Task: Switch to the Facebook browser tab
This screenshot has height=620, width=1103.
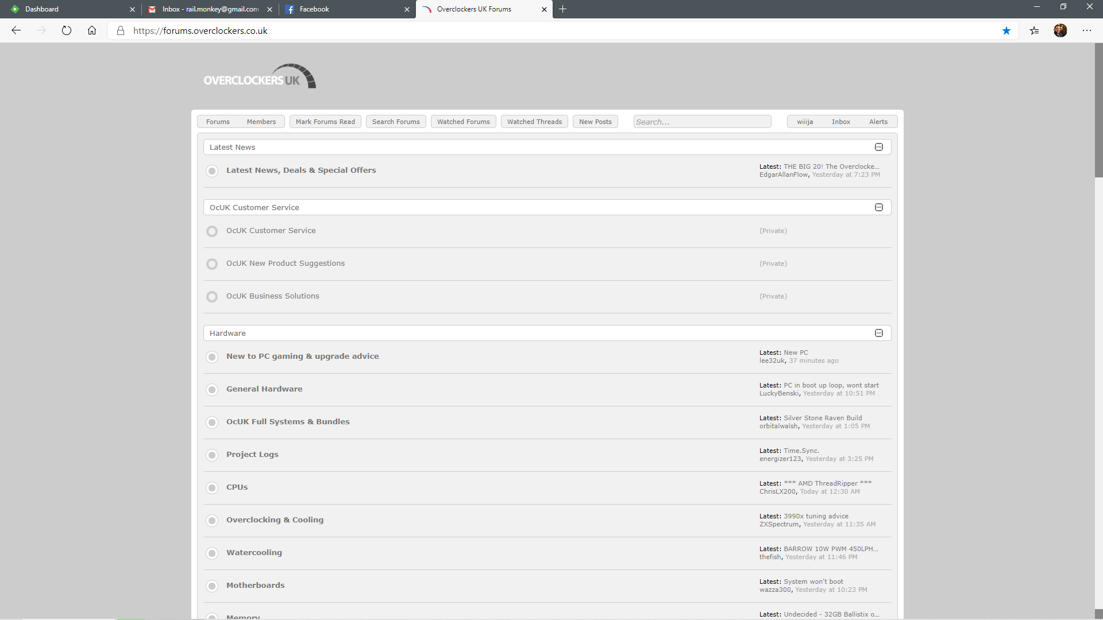Action: point(345,9)
